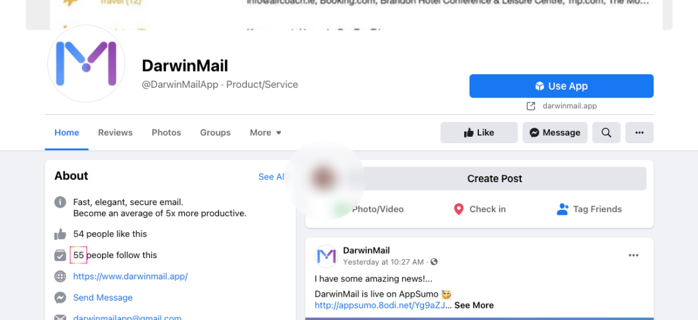Screen dimensions: 698x320
Task: Click the public globe icon on post
Action: tap(434, 262)
